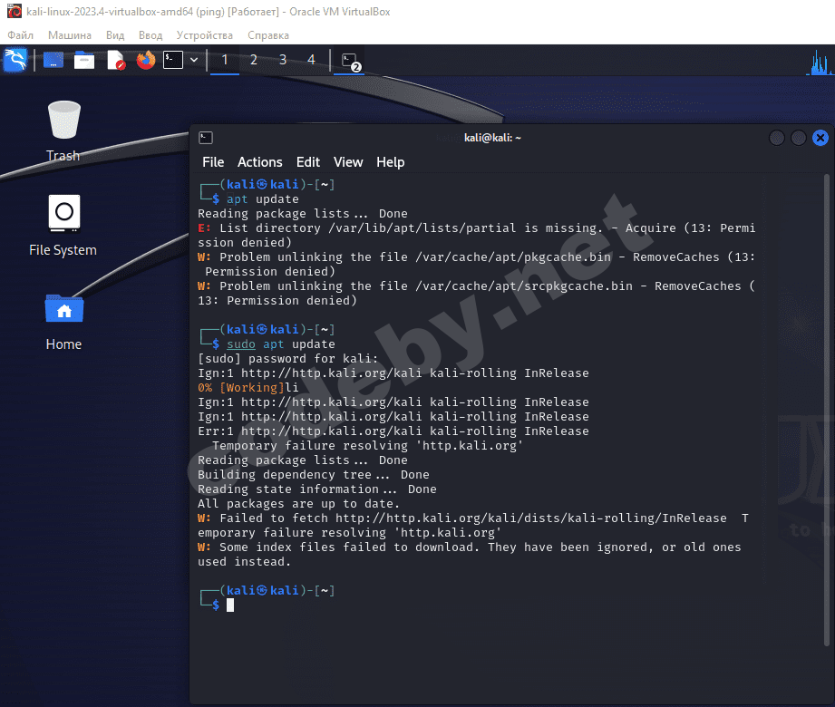The height and width of the screenshot is (707, 835).
Task: Open VirtualBox Устройства menu
Action: click(x=205, y=35)
